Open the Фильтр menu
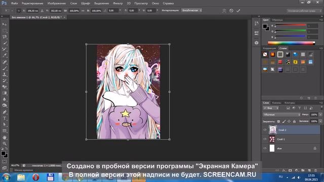Screen dimensions: 324x182 click(x=118, y=4)
